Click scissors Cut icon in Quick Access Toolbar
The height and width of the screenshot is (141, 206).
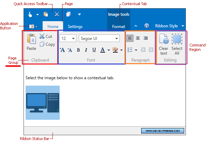57,14
